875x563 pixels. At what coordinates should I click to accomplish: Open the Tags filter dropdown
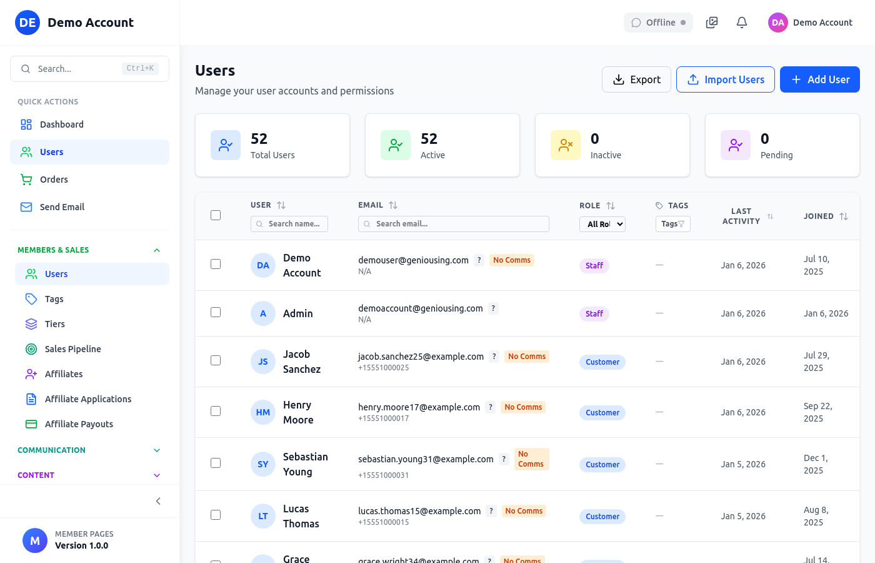[x=672, y=224]
